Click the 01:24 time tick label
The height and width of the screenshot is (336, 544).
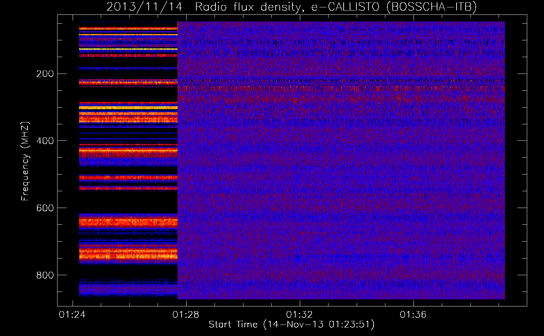(x=72, y=314)
